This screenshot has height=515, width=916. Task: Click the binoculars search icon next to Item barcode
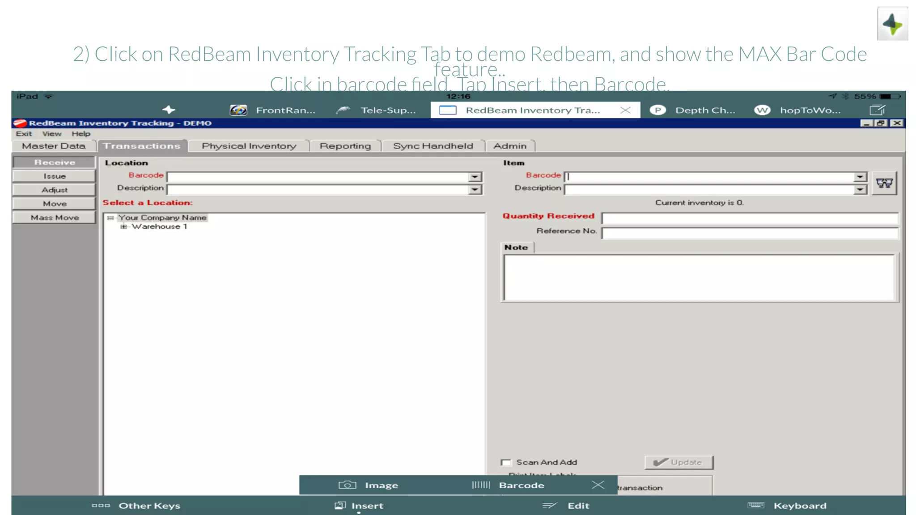click(884, 183)
